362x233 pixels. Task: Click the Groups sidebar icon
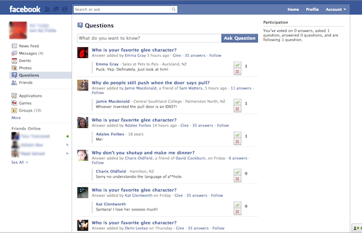click(x=14, y=110)
